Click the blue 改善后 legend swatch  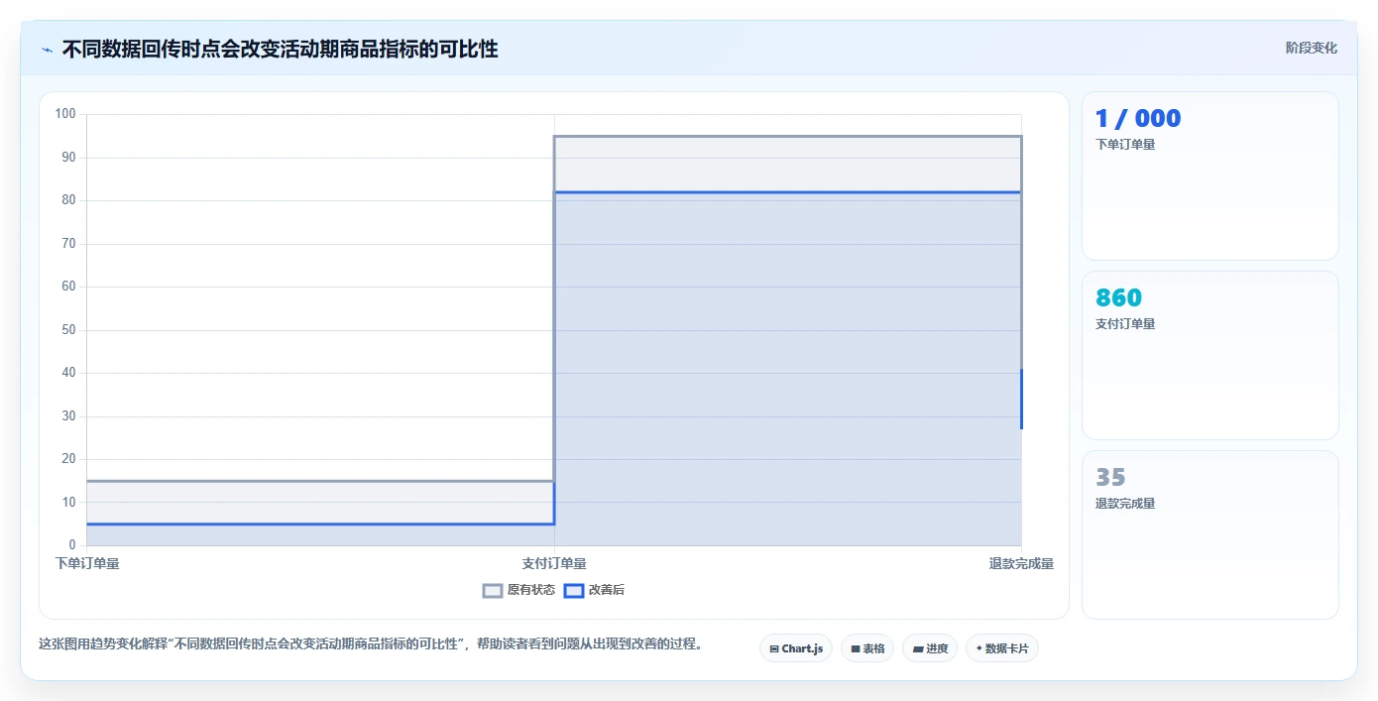point(573,590)
